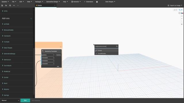
Task: Click the xTranslation input port
Action: 48,58
